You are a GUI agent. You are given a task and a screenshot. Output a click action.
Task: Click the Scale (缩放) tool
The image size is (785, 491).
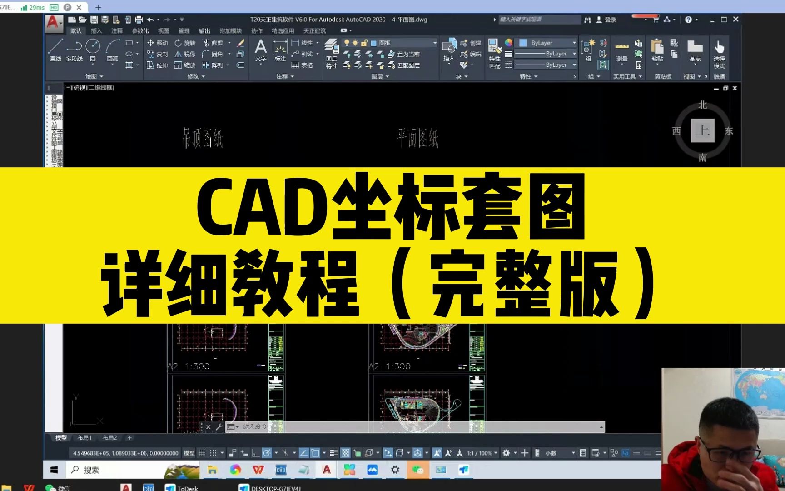pos(185,65)
